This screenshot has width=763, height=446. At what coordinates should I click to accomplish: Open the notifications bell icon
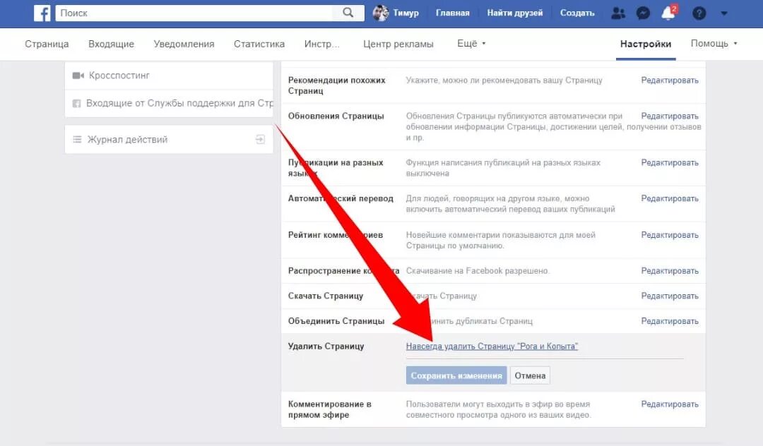[668, 13]
